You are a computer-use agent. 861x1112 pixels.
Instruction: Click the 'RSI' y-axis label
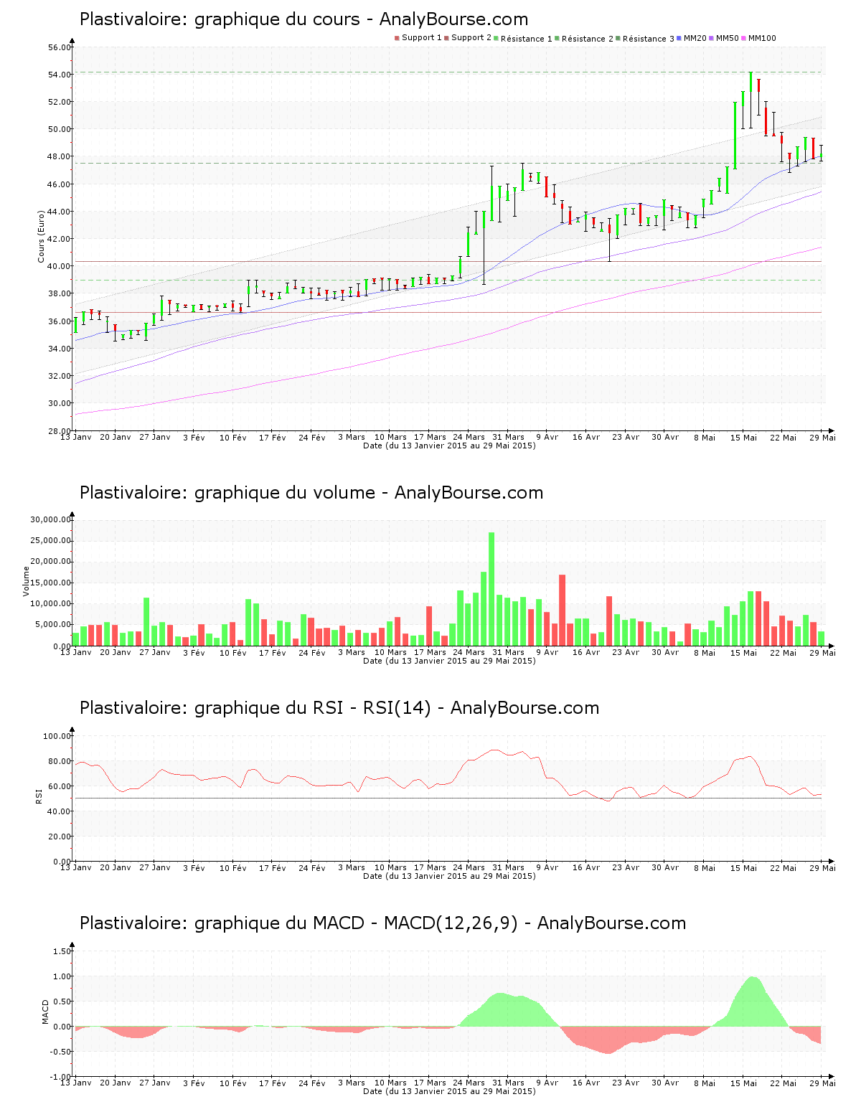pyautogui.click(x=39, y=796)
